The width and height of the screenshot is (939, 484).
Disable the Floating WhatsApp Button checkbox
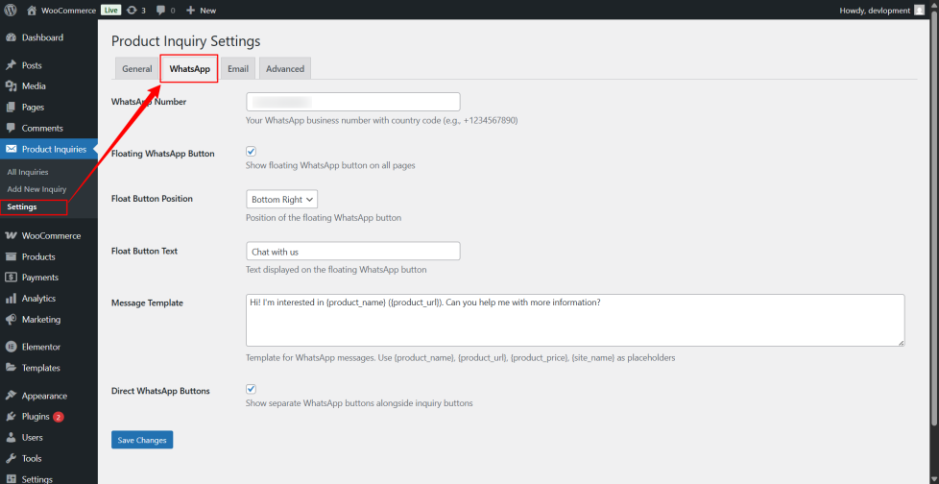pyautogui.click(x=252, y=152)
